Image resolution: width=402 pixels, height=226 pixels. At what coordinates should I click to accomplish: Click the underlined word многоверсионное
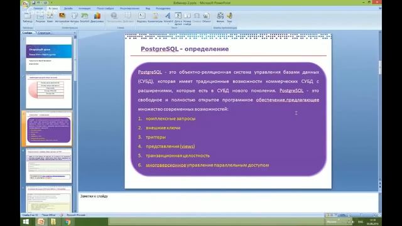click(x=166, y=165)
